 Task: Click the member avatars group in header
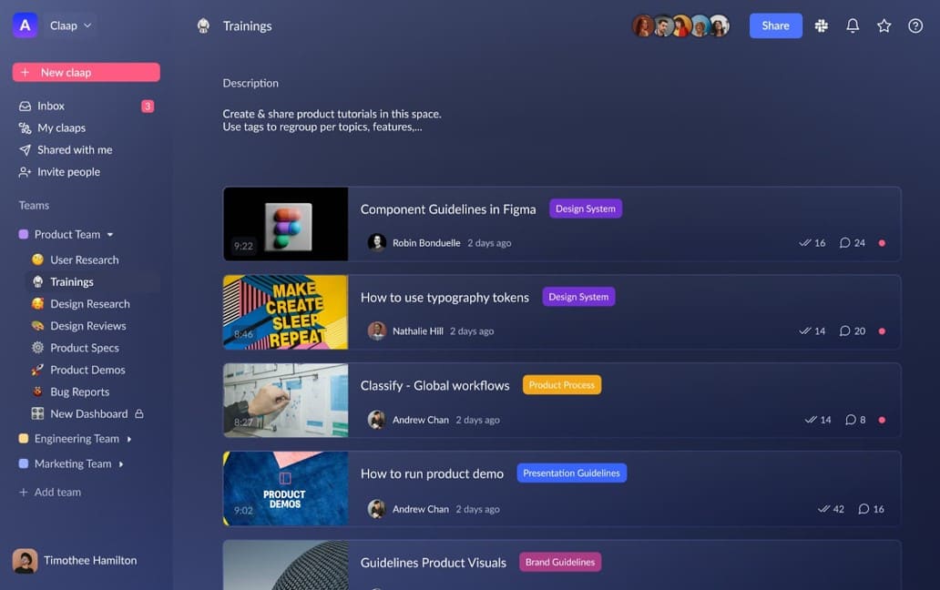point(680,25)
